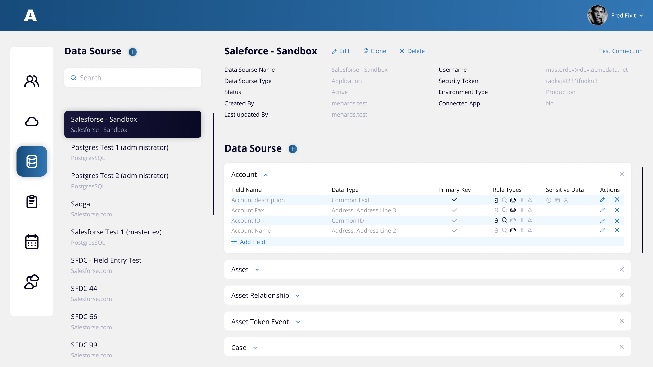Open the clipboard tasks sidebar icon

click(x=32, y=202)
